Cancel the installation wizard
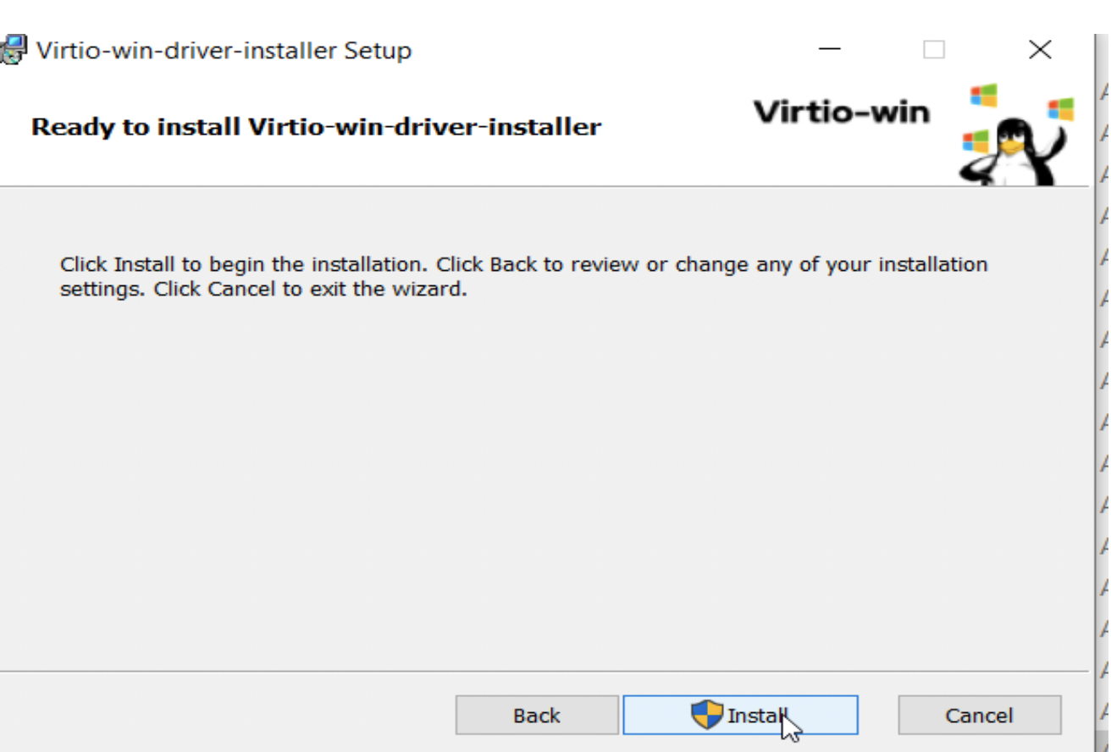The image size is (1111, 752). click(979, 716)
